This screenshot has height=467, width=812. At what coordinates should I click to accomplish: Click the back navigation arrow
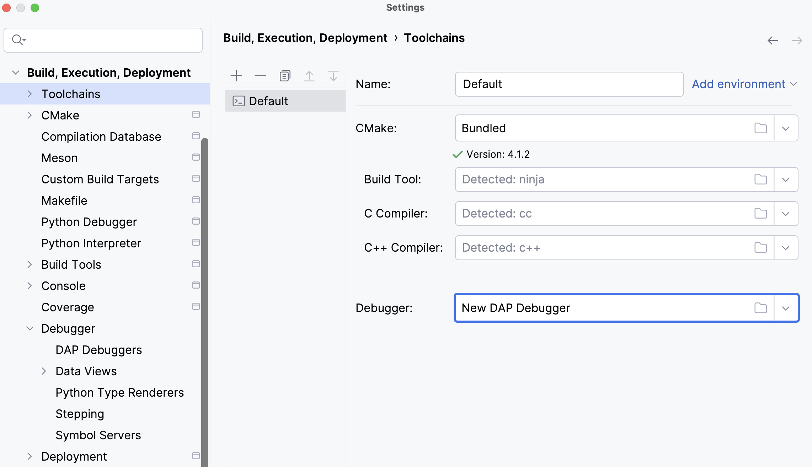click(x=772, y=40)
